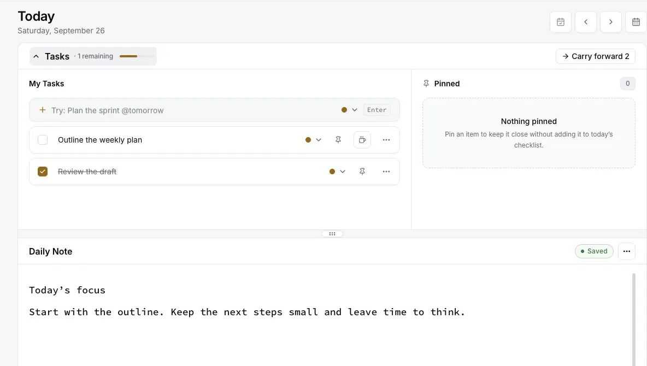Open priority dropdown for Outline the weekly plan
The image size is (647, 366).
[x=319, y=140]
